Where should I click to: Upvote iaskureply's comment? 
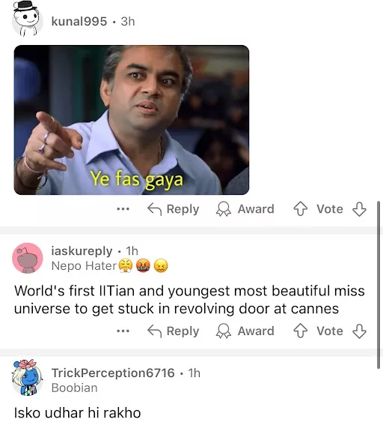(x=301, y=331)
